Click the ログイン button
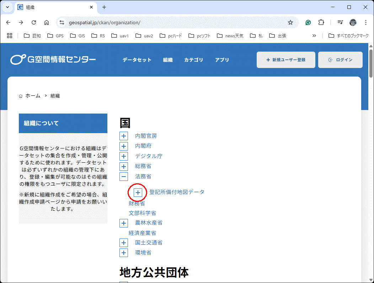Image resolution: width=374 pixels, height=283 pixels. tap(340, 60)
